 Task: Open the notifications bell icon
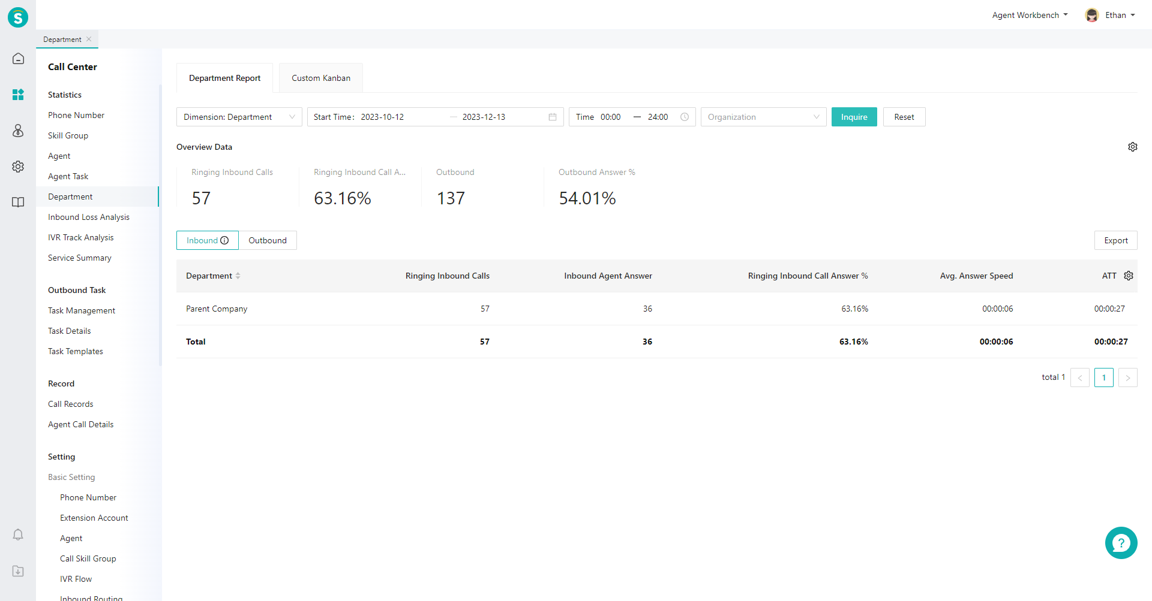[x=18, y=534]
